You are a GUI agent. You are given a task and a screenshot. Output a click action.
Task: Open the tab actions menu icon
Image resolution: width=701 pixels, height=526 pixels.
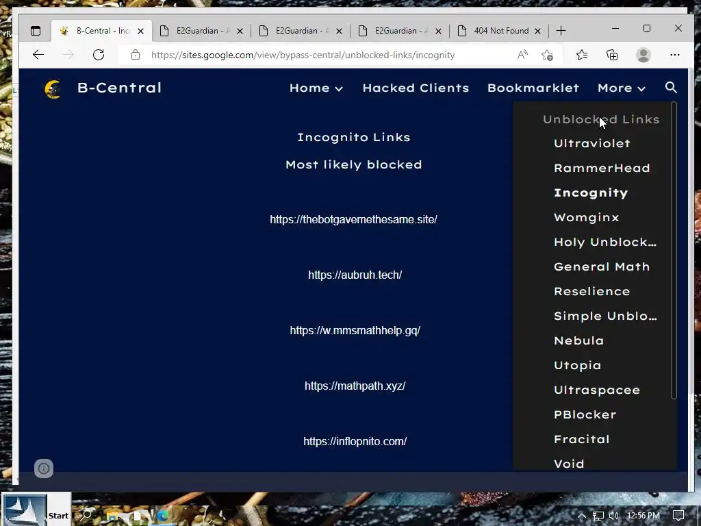pos(36,31)
